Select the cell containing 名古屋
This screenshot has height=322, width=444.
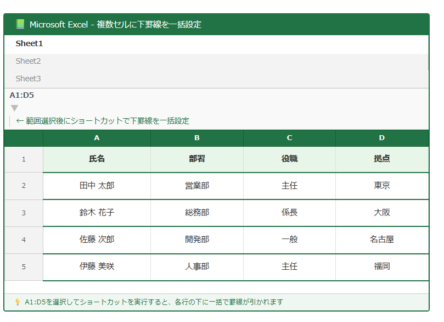[x=382, y=240]
